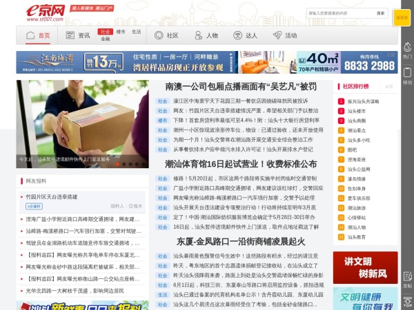
Task: Click the face icon beside 达人
Action: click(x=237, y=35)
